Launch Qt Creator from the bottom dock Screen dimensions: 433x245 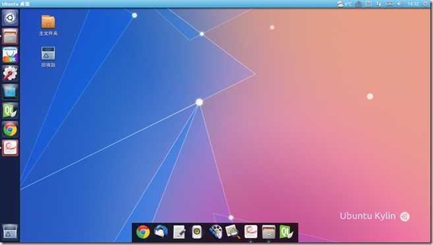click(x=287, y=232)
